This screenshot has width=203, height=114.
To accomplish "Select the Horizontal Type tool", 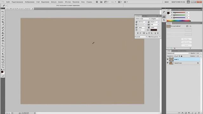I will coord(3,51).
